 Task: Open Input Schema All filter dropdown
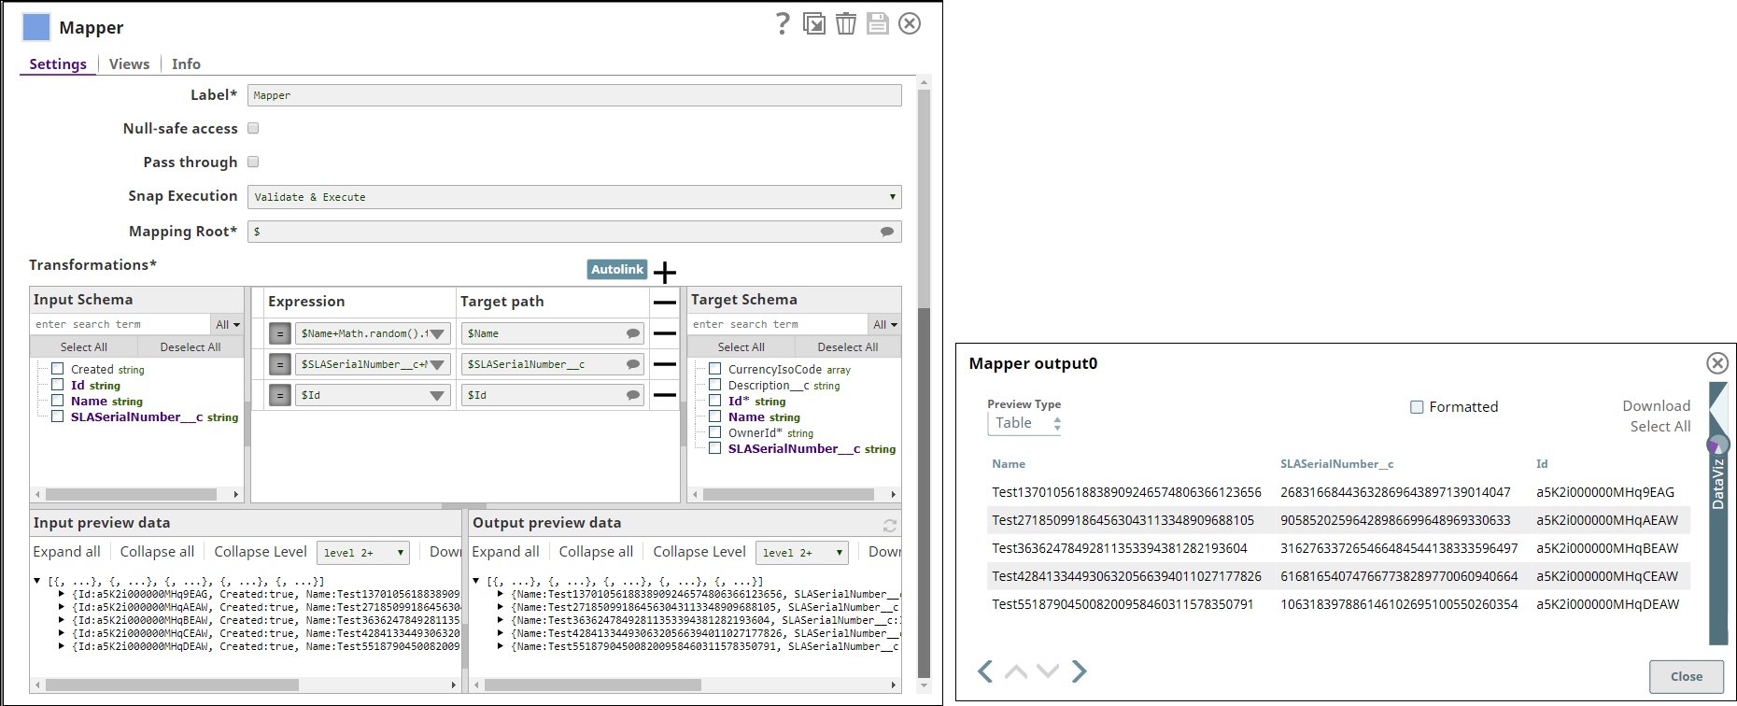coord(228,324)
